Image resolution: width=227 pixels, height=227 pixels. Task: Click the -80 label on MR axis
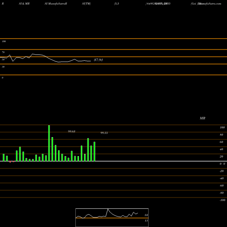point(222,193)
